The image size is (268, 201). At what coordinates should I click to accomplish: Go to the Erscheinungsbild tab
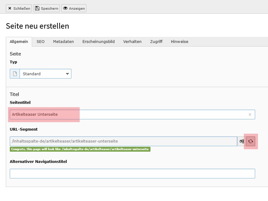click(98, 42)
